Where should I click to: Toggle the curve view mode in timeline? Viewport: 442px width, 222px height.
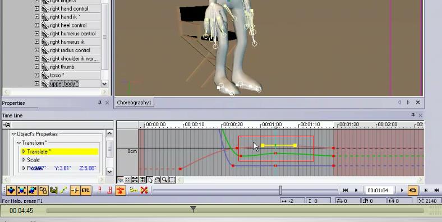point(121,179)
